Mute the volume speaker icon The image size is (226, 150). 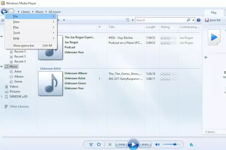click(x=157, y=144)
